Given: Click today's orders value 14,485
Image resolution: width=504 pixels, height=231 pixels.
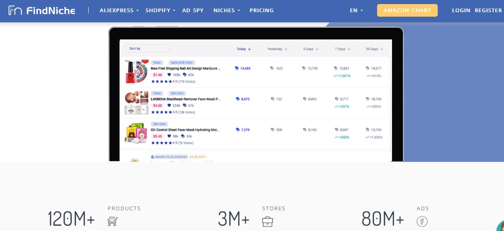Looking at the screenshot, I should point(243,68).
